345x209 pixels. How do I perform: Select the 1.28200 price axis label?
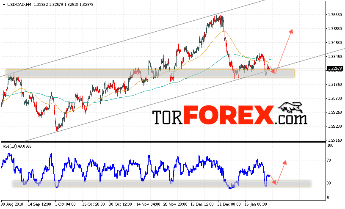(335, 126)
